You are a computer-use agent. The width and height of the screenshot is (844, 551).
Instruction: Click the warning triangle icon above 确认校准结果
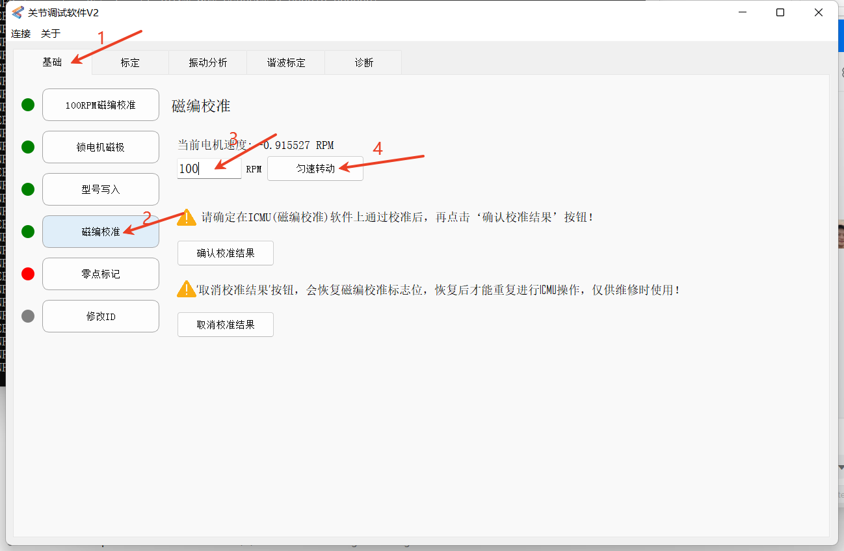[187, 217]
